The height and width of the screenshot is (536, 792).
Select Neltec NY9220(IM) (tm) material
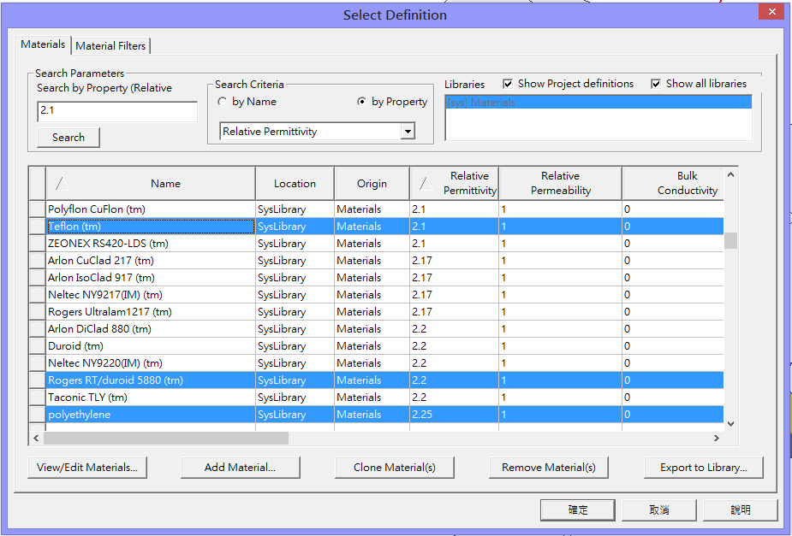click(x=151, y=363)
